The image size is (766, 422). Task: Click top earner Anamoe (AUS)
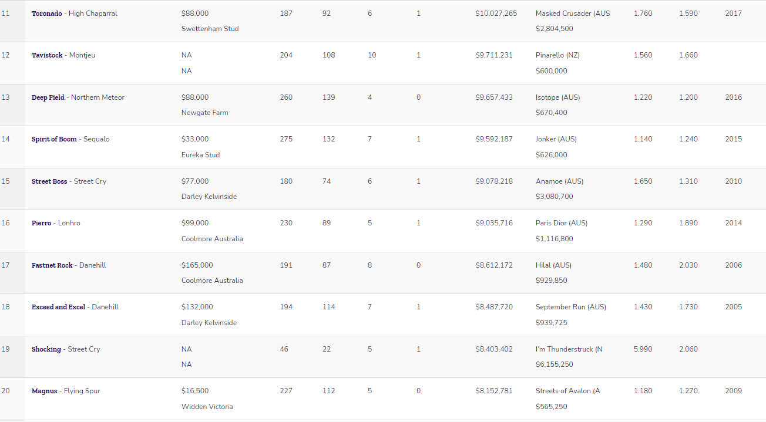559,181
